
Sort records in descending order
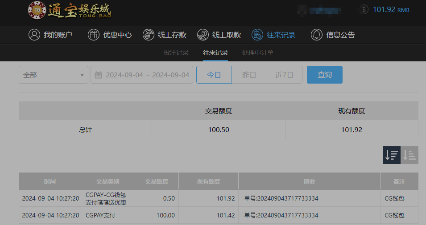pyautogui.click(x=392, y=155)
